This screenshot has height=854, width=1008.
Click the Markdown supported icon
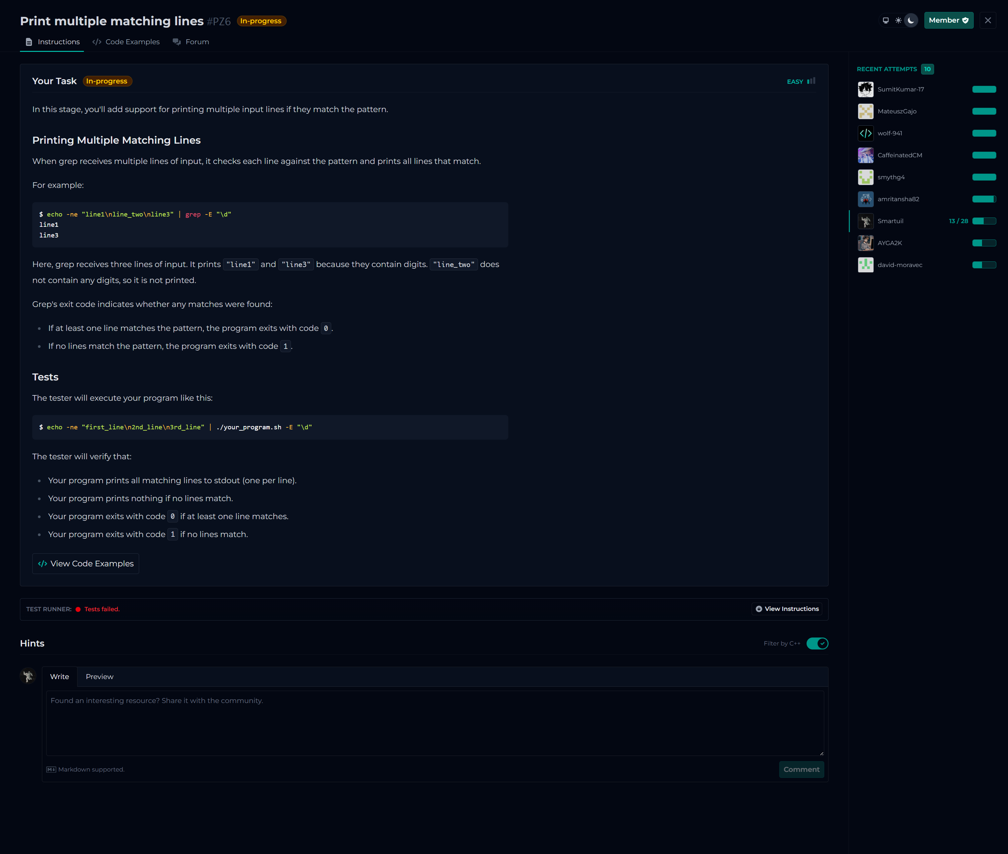click(51, 769)
